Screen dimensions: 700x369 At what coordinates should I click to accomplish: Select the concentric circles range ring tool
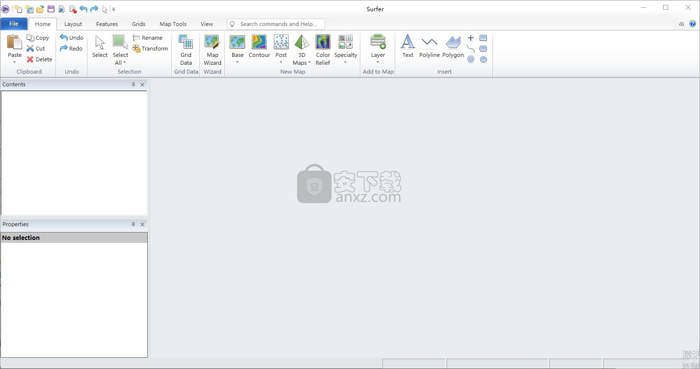471,59
